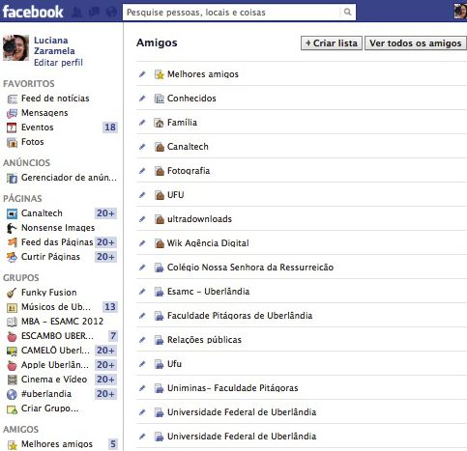
Task: Click the small avatar in top-right corner
Action: (460, 12)
